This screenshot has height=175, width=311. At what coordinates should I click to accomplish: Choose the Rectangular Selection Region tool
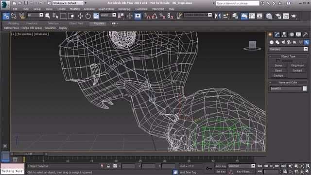(x=63, y=16)
